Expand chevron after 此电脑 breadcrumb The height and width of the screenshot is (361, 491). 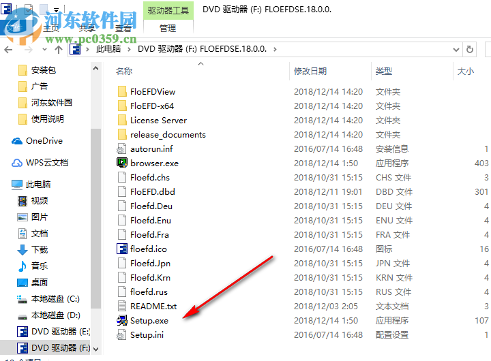click(129, 49)
